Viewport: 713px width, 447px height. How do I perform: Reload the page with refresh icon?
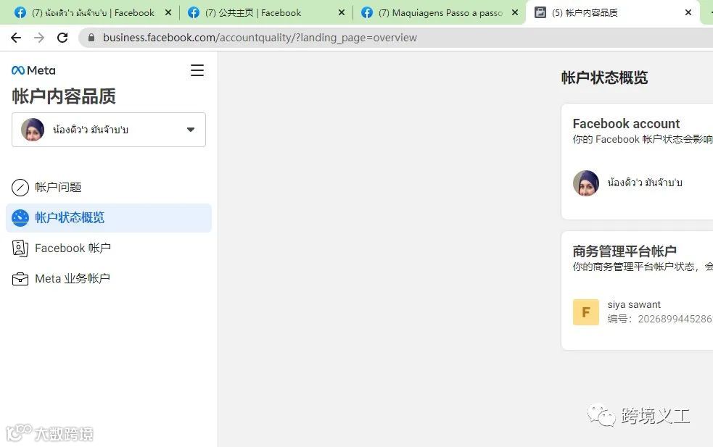(62, 38)
